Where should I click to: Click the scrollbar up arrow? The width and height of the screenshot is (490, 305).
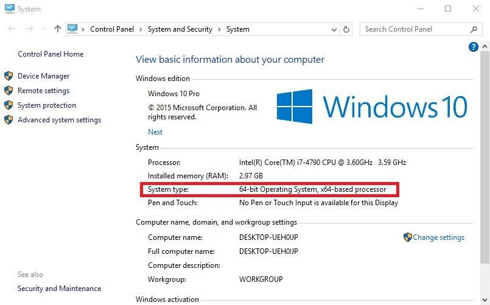[x=485, y=46]
